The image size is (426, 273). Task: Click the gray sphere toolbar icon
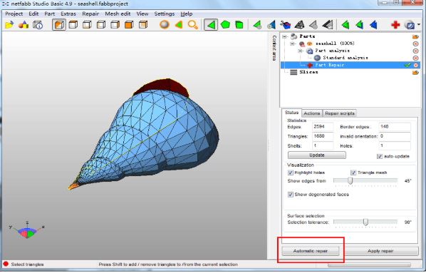coord(165,25)
